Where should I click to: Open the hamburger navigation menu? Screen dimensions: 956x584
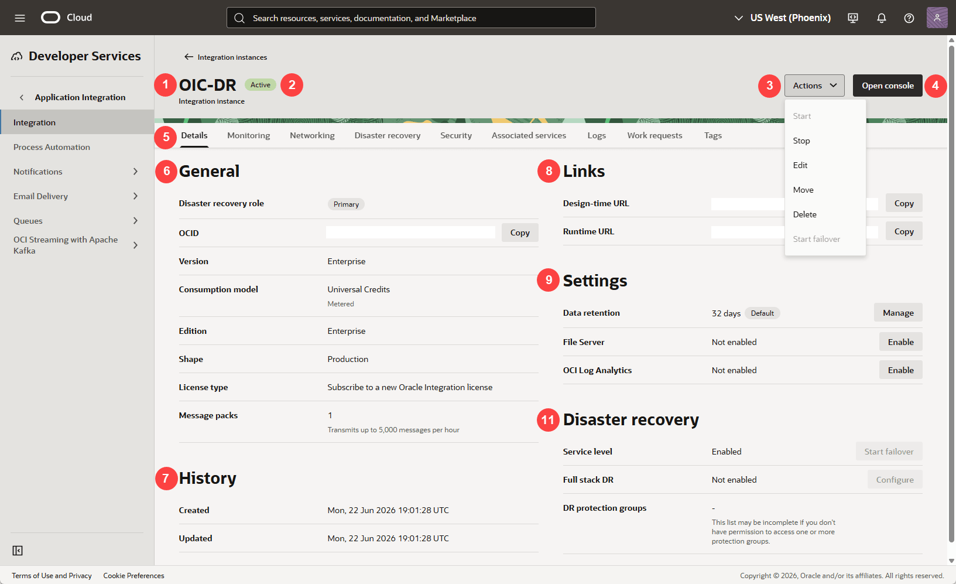[20, 18]
